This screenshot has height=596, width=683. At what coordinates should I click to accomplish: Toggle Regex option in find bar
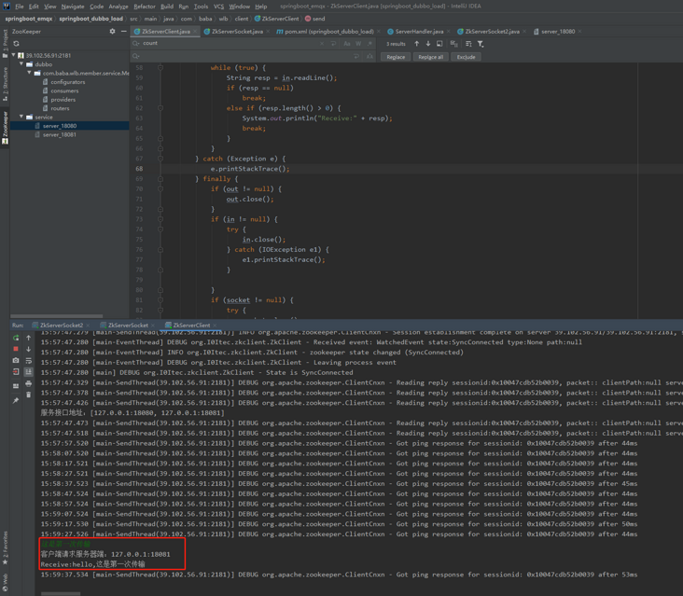[369, 44]
